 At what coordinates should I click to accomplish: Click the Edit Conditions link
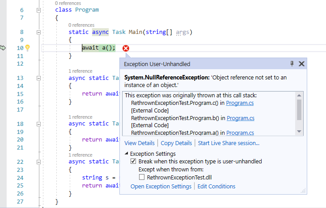(216, 186)
